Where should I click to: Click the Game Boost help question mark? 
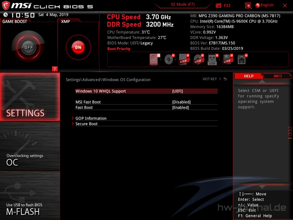(54, 69)
